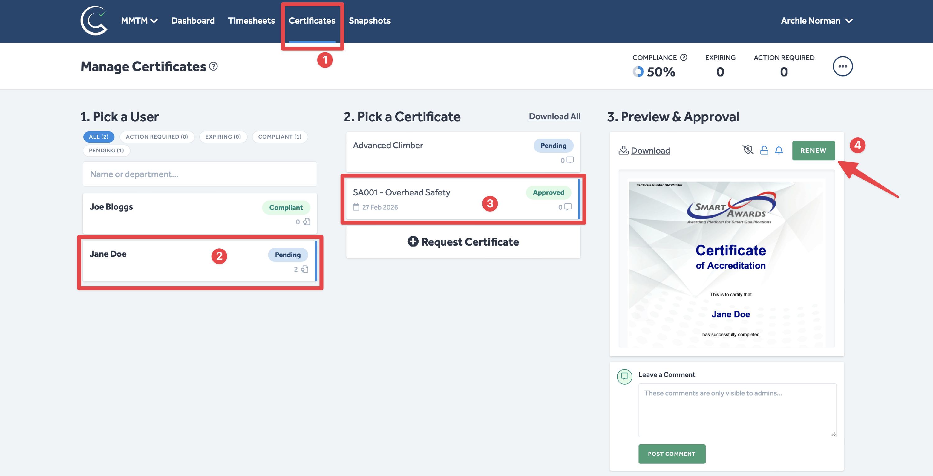Click the padlock icon in preview toolbar
The image size is (933, 476).
pyautogui.click(x=764, y=150)
